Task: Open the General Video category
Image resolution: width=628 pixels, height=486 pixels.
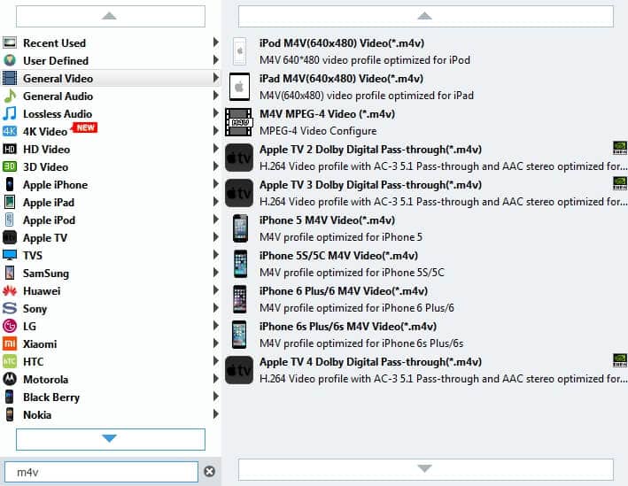Action: coord(111,78)
